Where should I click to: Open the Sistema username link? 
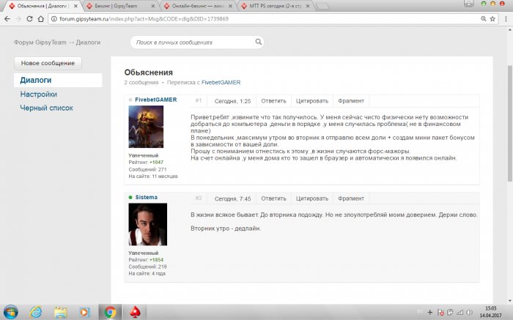coord(147,197)
